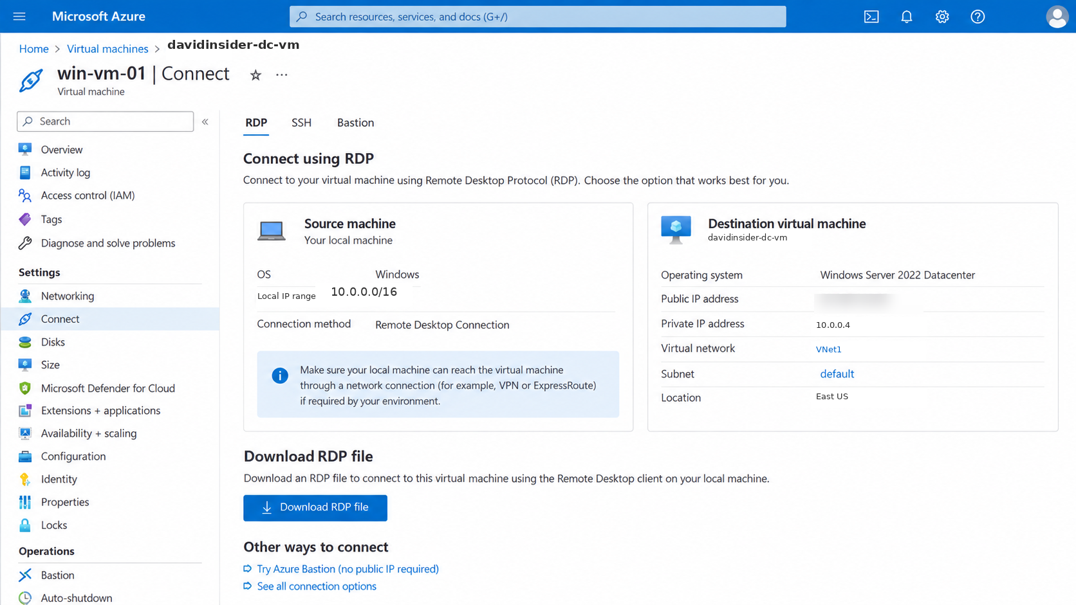Viewport: 1076px width, 605px height.
Task: Click the Overview monitor icon
Action: (25, 149)
